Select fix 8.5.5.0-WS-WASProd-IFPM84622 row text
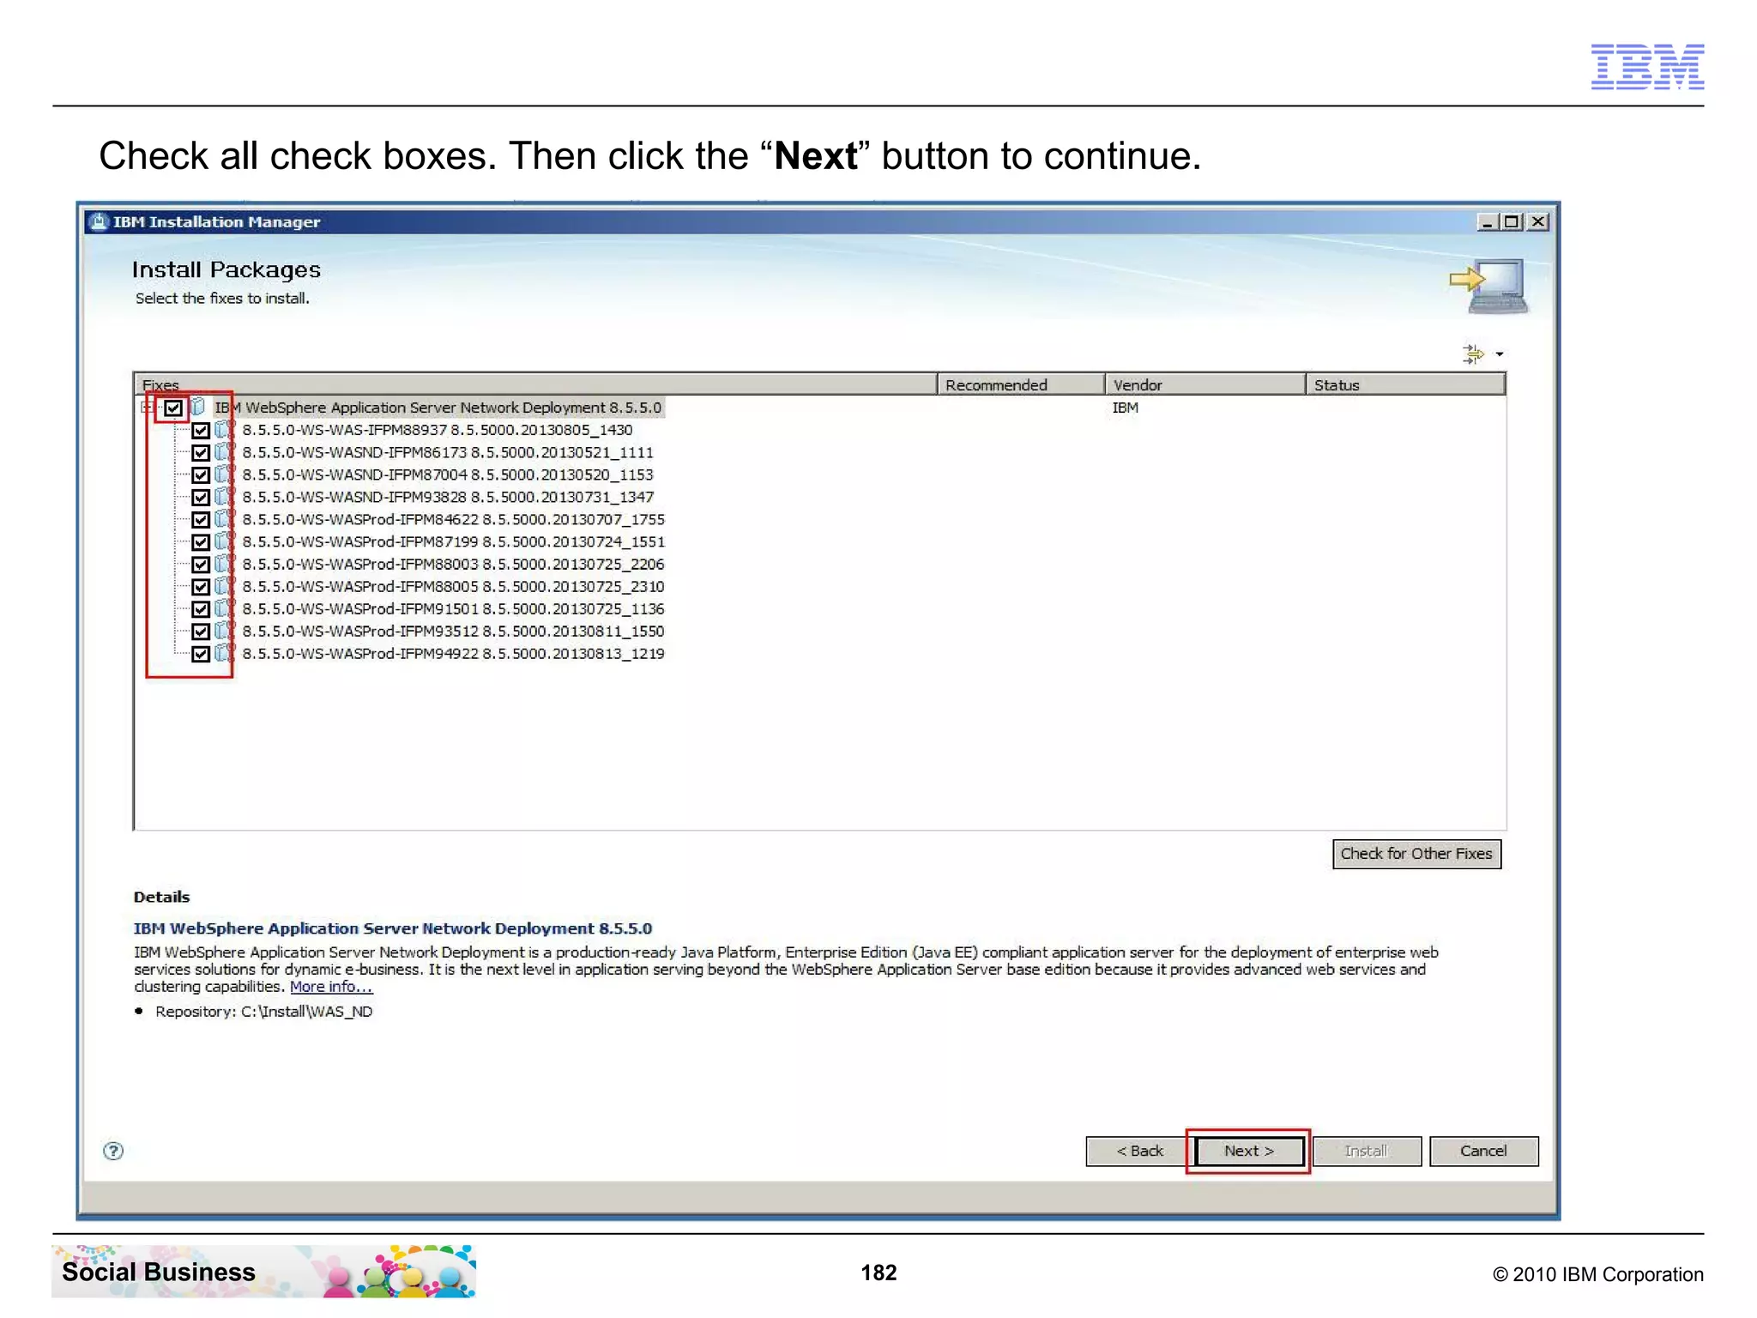Viewport: 1757px width, 1318px height. [x=454, y=519]
